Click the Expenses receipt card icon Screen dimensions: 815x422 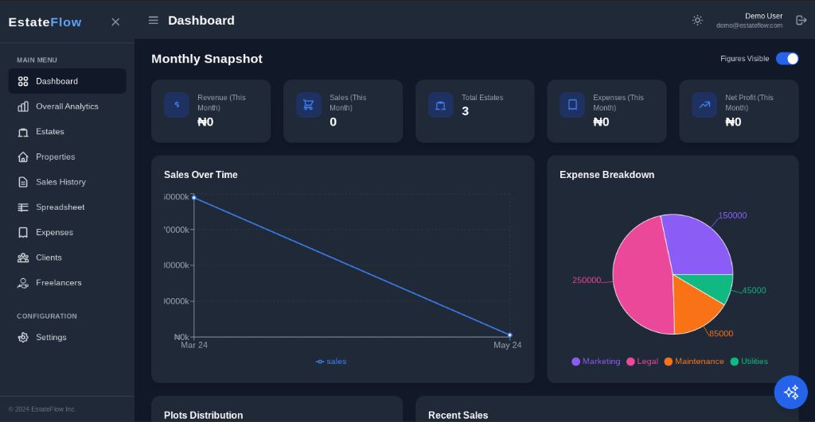click(x=571, y=105)
